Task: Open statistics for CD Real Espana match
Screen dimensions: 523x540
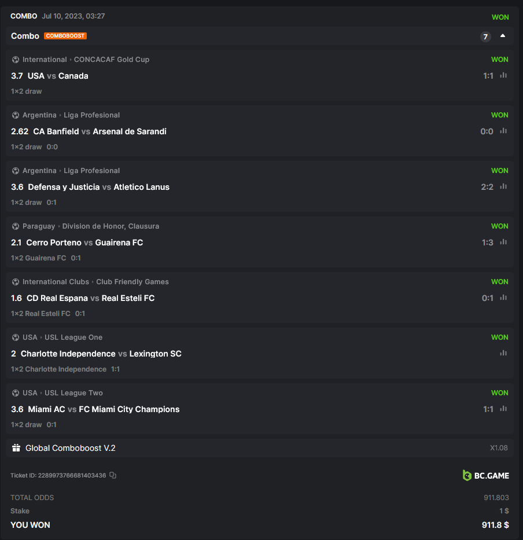Action: 503,298
